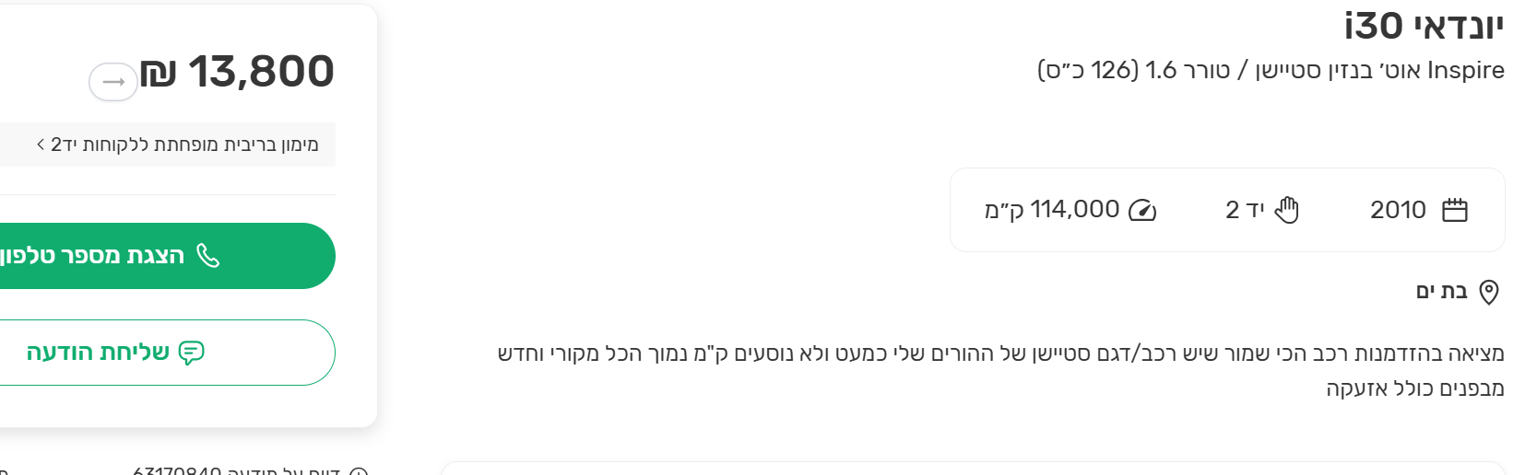
Task: Click the phone handset icon
Action: coord(208,255)
